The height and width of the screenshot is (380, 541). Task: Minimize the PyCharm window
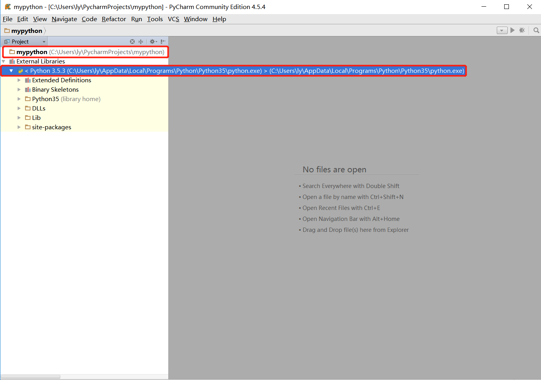click(484, 7)
